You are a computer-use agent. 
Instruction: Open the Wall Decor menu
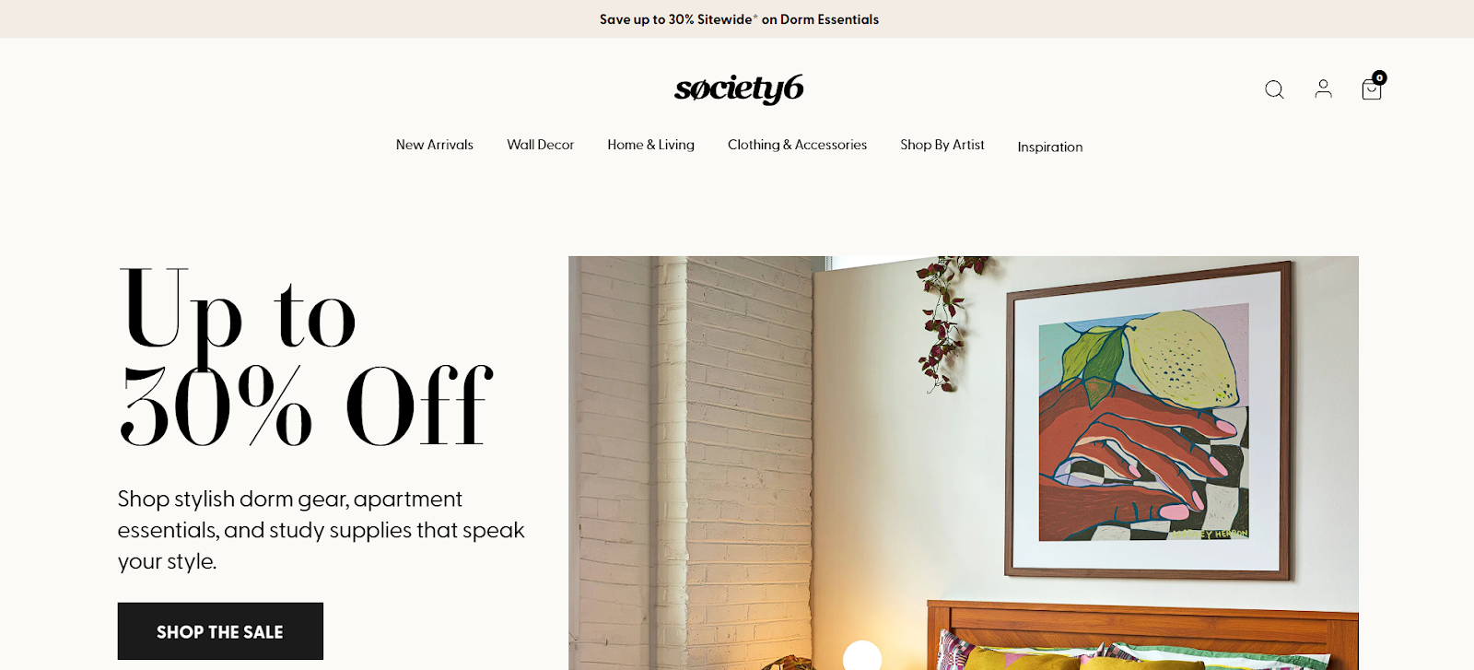tap(540, 145)
